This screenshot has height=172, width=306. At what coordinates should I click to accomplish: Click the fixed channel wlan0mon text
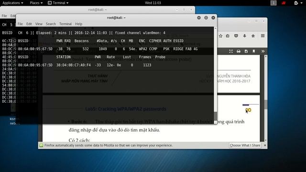pyautogui.click(x=140, y=33)
